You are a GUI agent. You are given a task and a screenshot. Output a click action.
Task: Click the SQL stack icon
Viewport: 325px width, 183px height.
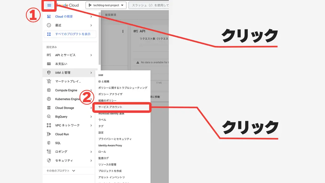(49, 143)
